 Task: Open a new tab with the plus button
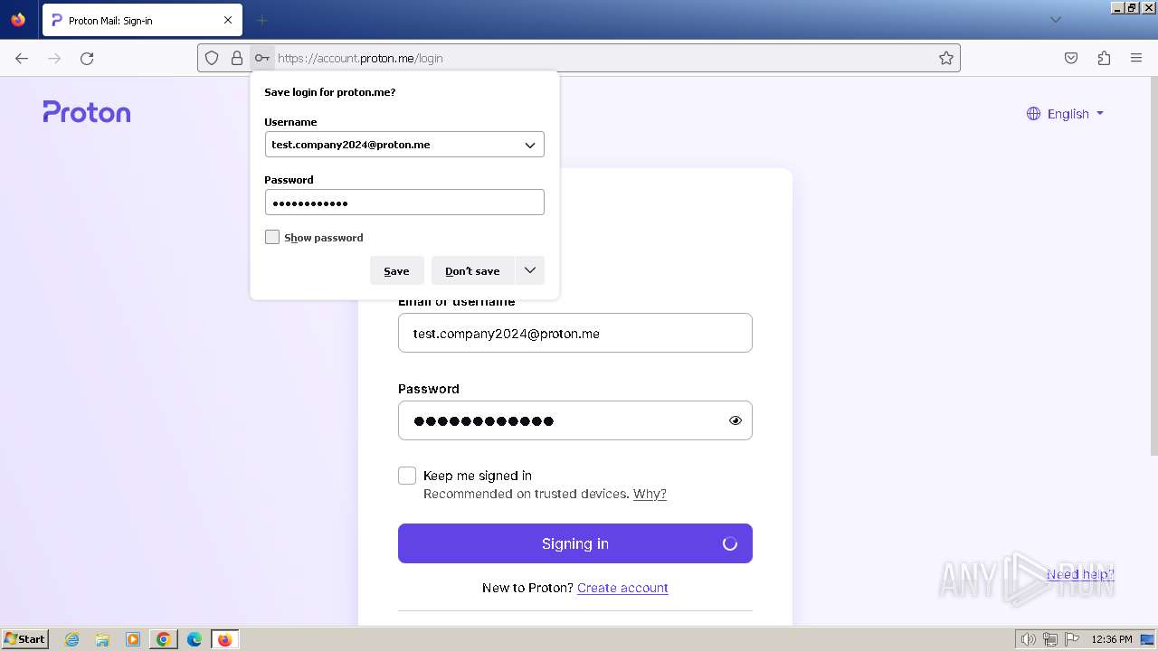261,20
